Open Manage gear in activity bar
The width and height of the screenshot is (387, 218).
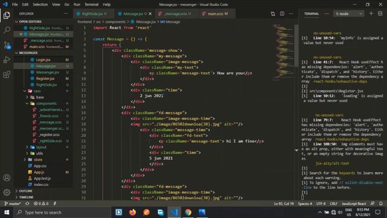(x=7, y=192)
